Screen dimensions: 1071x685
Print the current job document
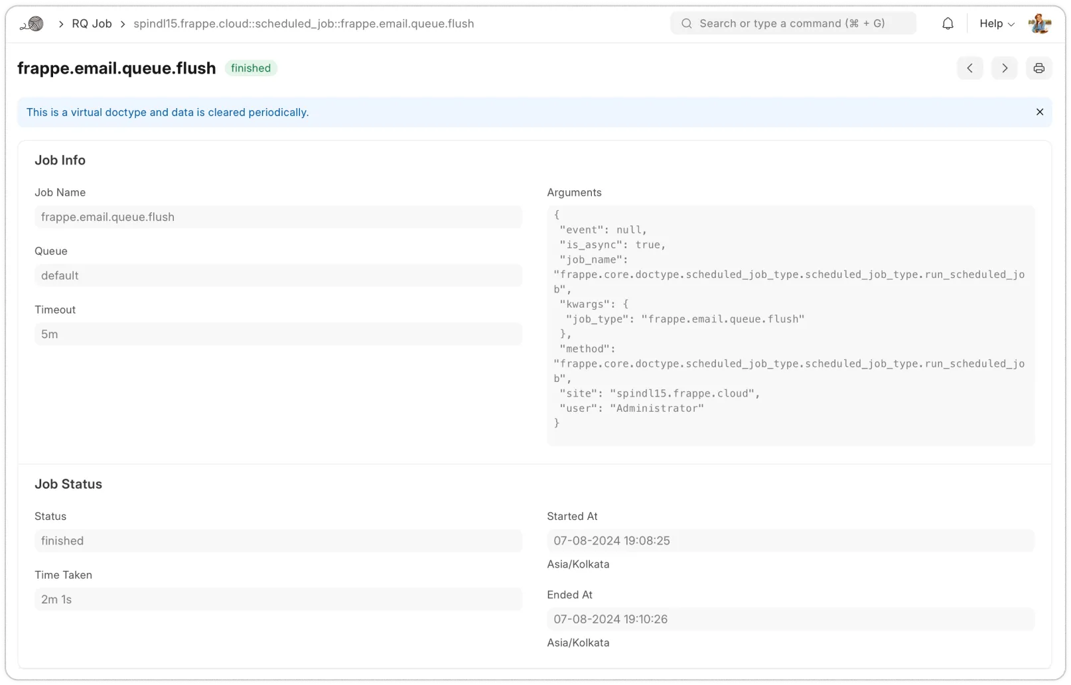tap(1038, 68)
